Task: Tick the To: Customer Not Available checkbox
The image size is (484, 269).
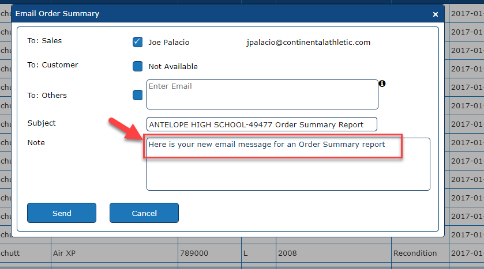Action: pyautogui.click(x=137, y=66)
